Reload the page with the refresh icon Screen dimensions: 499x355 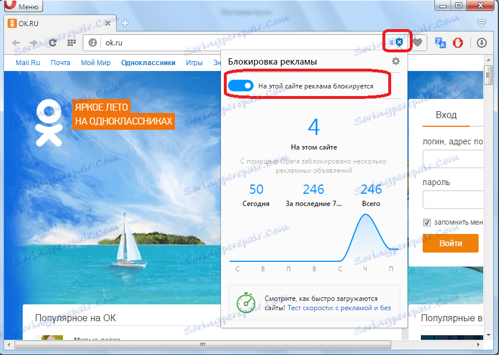[x=52, y=42]
